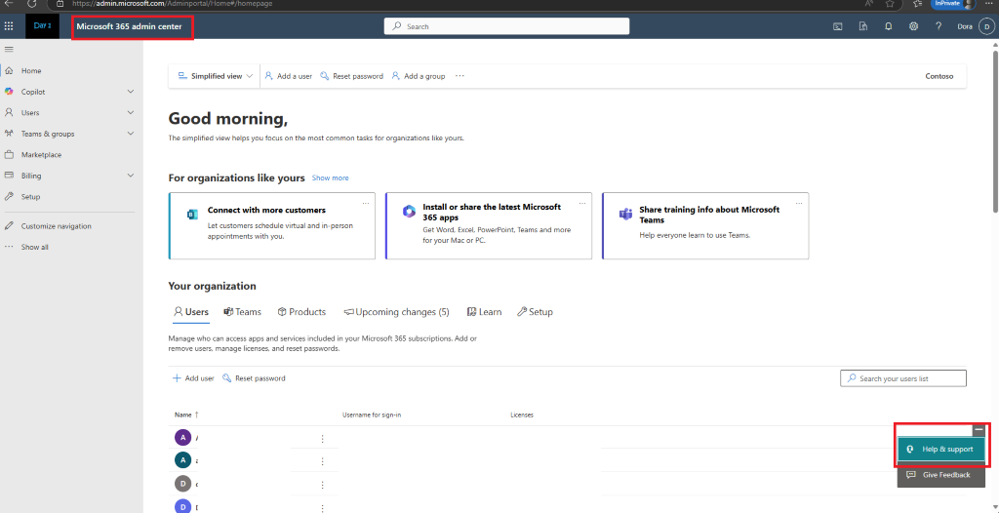Click the Show more link
The width and height of the screenshot is (999, 513).
pos(330,178)
